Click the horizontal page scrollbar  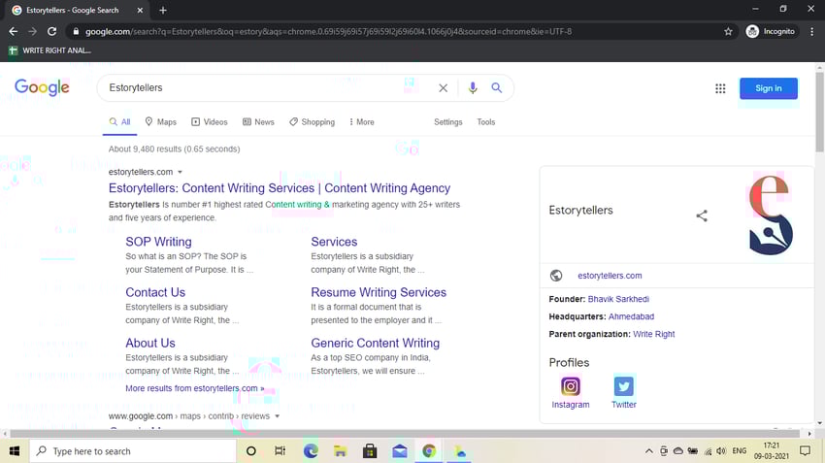coord(405,434)
